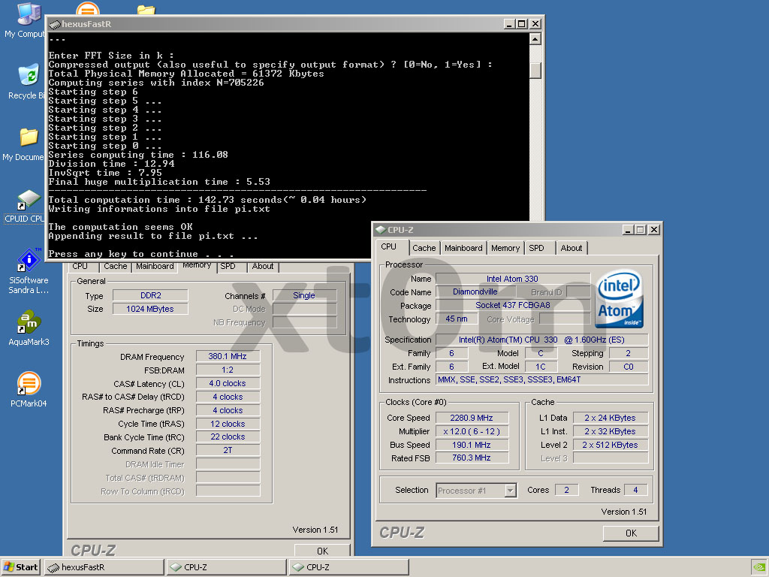Click L1 Inst. value 2 x 32 KBytes
The width and height of the screenshot is (769, 577).
coord(610,432)
